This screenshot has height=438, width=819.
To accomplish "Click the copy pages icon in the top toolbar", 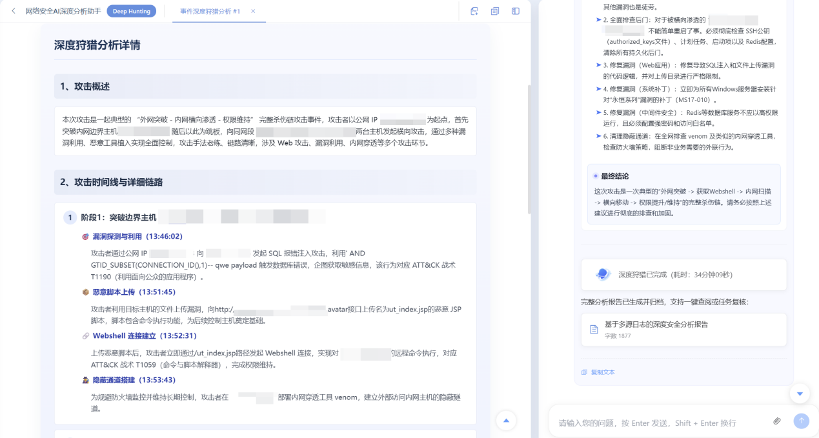I will click(x=494, y=11).
